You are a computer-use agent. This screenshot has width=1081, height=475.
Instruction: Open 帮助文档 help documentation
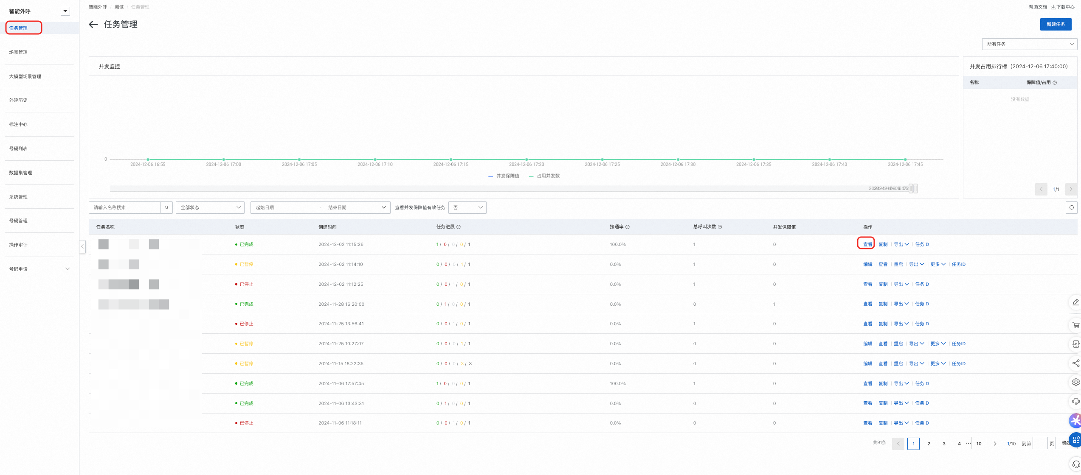pos(1038,7)
